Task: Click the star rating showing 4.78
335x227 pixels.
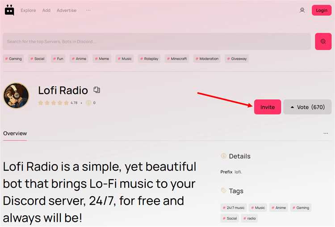Action: 58,103
